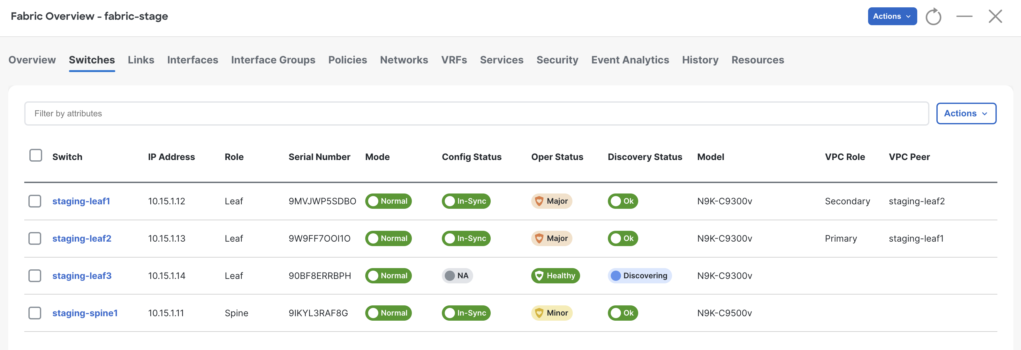Click the NA config status of staging-leaf3

click(458, 275)
